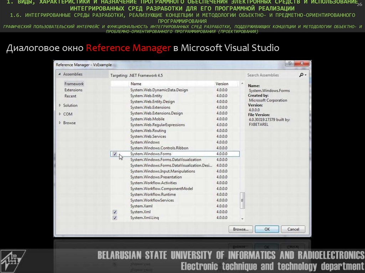Viewport: 365px width, 273px height.
Task: Click the Browse... button
Action: pos(241,229)
